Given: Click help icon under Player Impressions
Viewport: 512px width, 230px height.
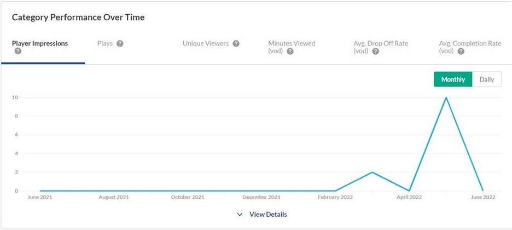Looking at the screenshot, I should click(x=18, y=51).
